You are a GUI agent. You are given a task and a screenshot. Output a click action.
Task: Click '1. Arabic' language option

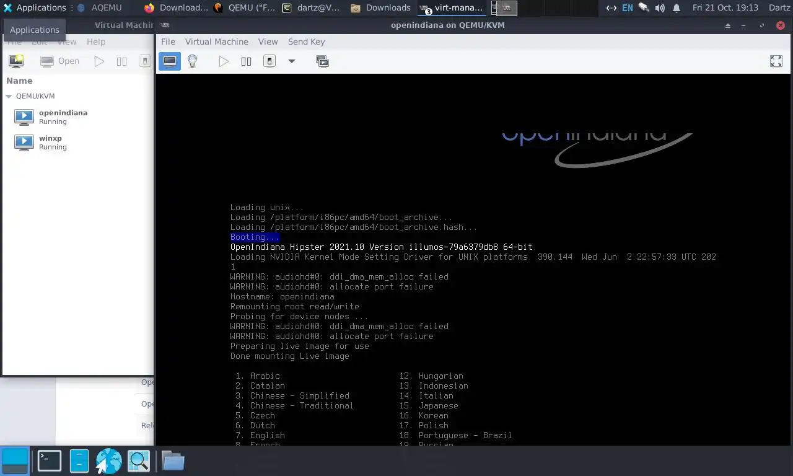tap(258, 376)
